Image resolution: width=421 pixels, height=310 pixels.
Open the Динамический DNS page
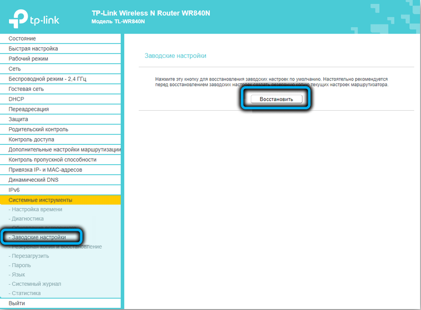pos(32,180)
